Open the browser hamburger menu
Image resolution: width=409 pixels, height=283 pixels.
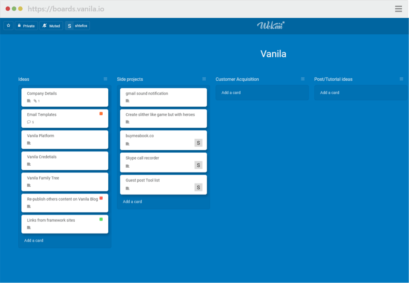(x=398, y=9)
